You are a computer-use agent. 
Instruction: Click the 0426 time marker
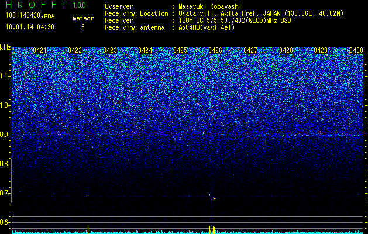point(215,50)
